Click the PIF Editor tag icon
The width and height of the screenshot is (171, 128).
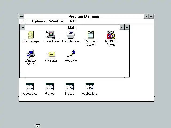pos(51,54)
